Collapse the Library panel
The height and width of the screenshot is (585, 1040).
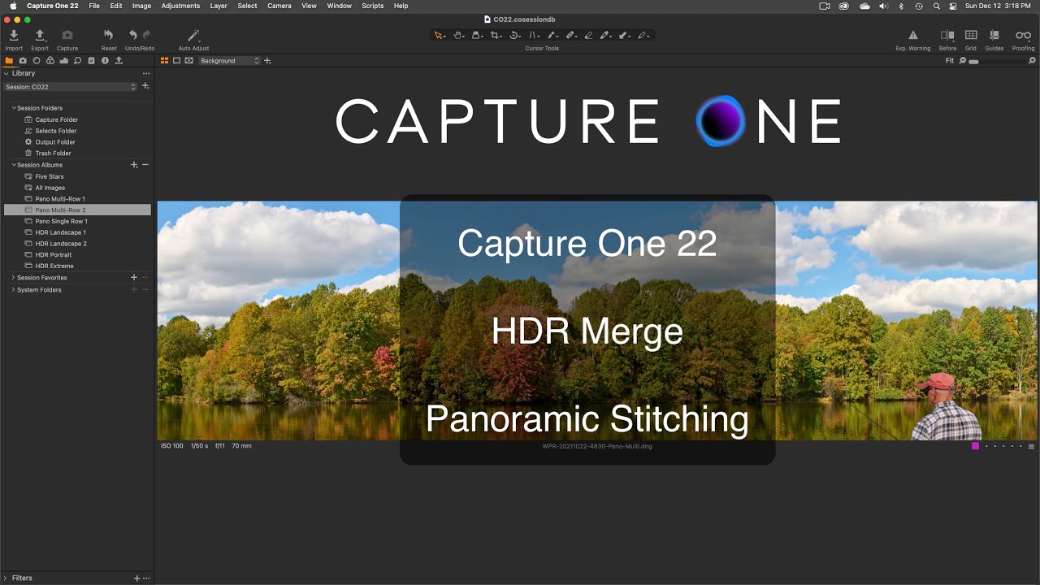[x=6, y=73]
